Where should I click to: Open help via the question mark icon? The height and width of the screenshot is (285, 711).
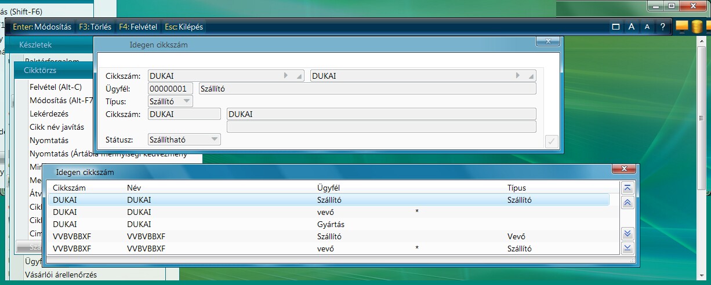(662, 27)
